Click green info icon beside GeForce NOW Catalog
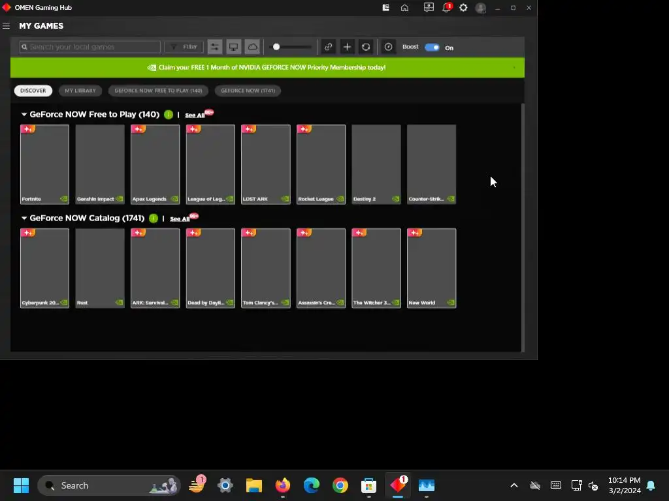 (154, 219)
